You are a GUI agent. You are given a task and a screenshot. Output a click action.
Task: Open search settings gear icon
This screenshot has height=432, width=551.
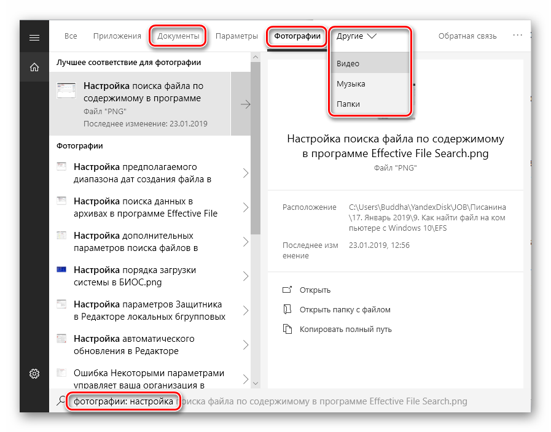click(34, 374)
